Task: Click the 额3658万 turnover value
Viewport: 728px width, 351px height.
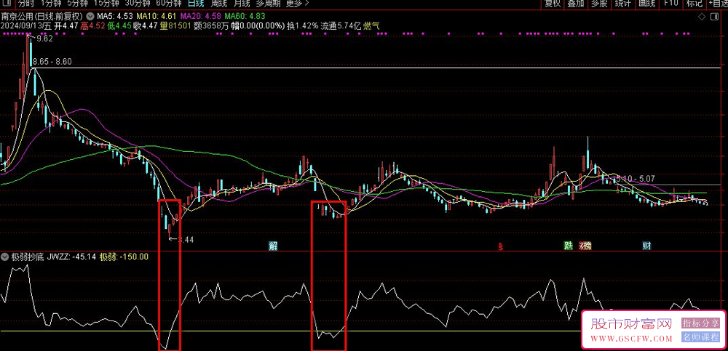Action: pyautogui.click(x=211, y=25)
